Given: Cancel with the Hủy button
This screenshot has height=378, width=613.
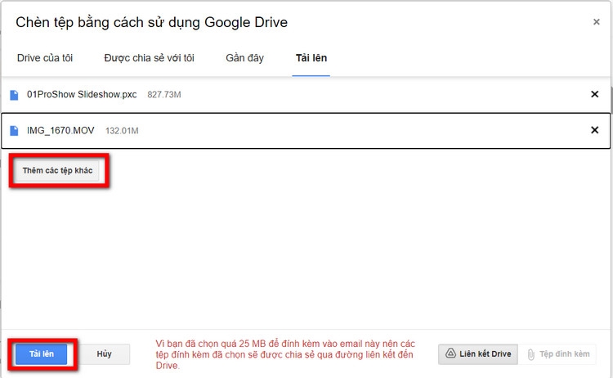Looking at the screenshot, I should (x=104, y=354).
